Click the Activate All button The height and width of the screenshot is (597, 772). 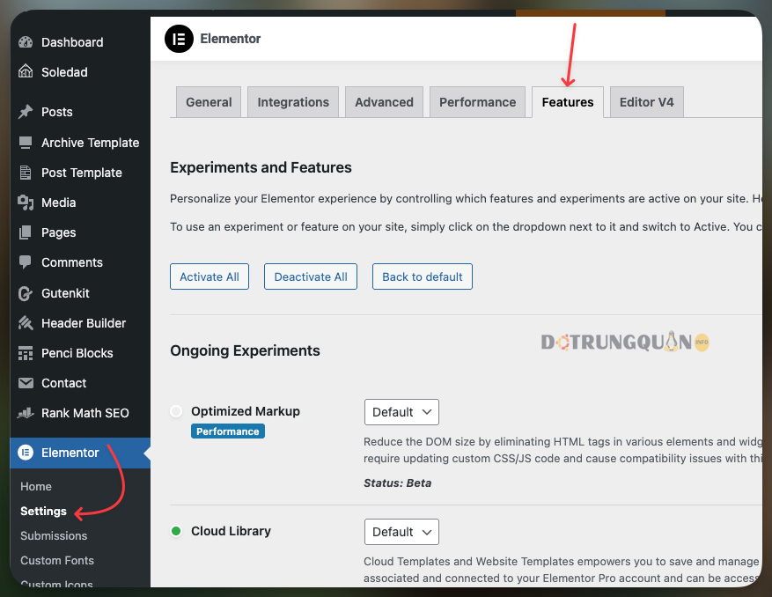[210, 276]
